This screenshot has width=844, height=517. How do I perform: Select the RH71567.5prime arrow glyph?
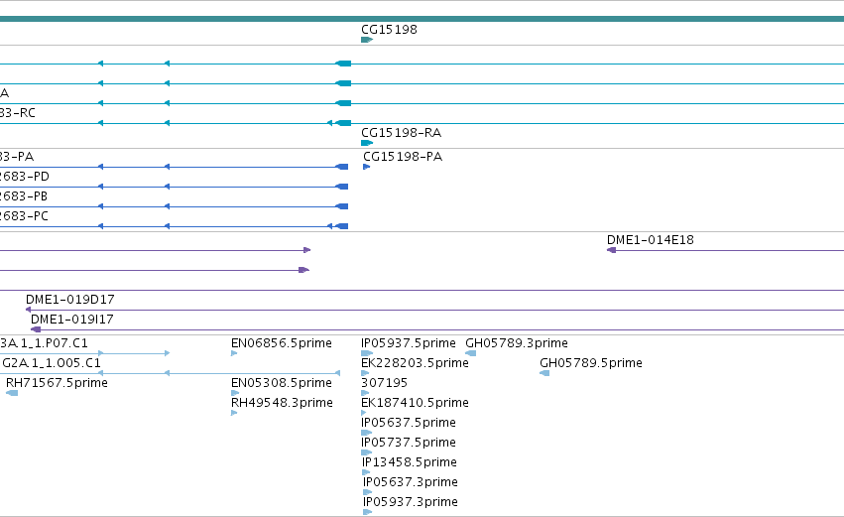click(x=12, y=393)
